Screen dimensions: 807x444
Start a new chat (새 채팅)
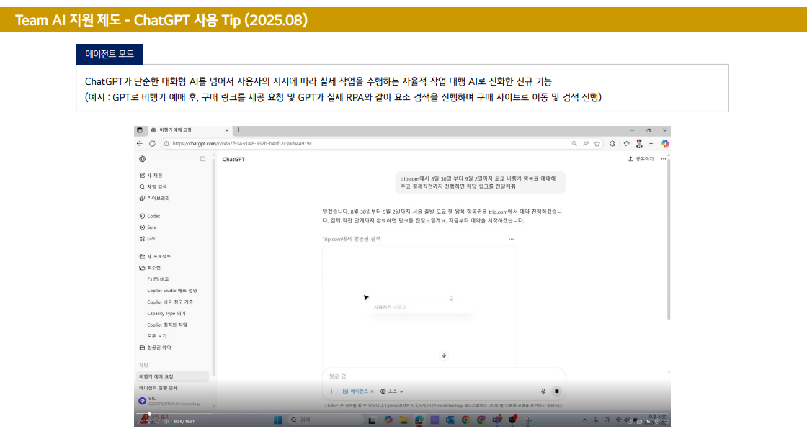[x=151, y=176]
